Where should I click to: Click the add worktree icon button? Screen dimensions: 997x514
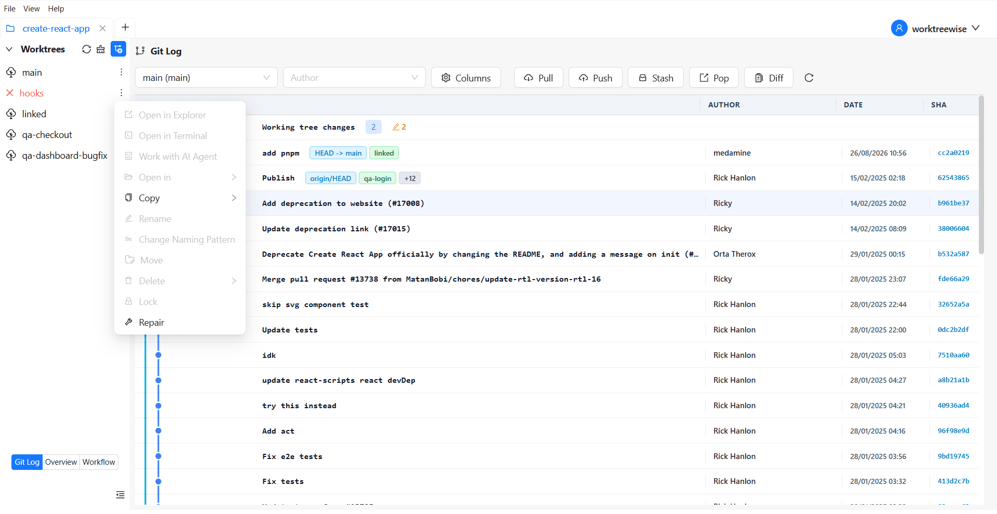(x=118, y=49)
